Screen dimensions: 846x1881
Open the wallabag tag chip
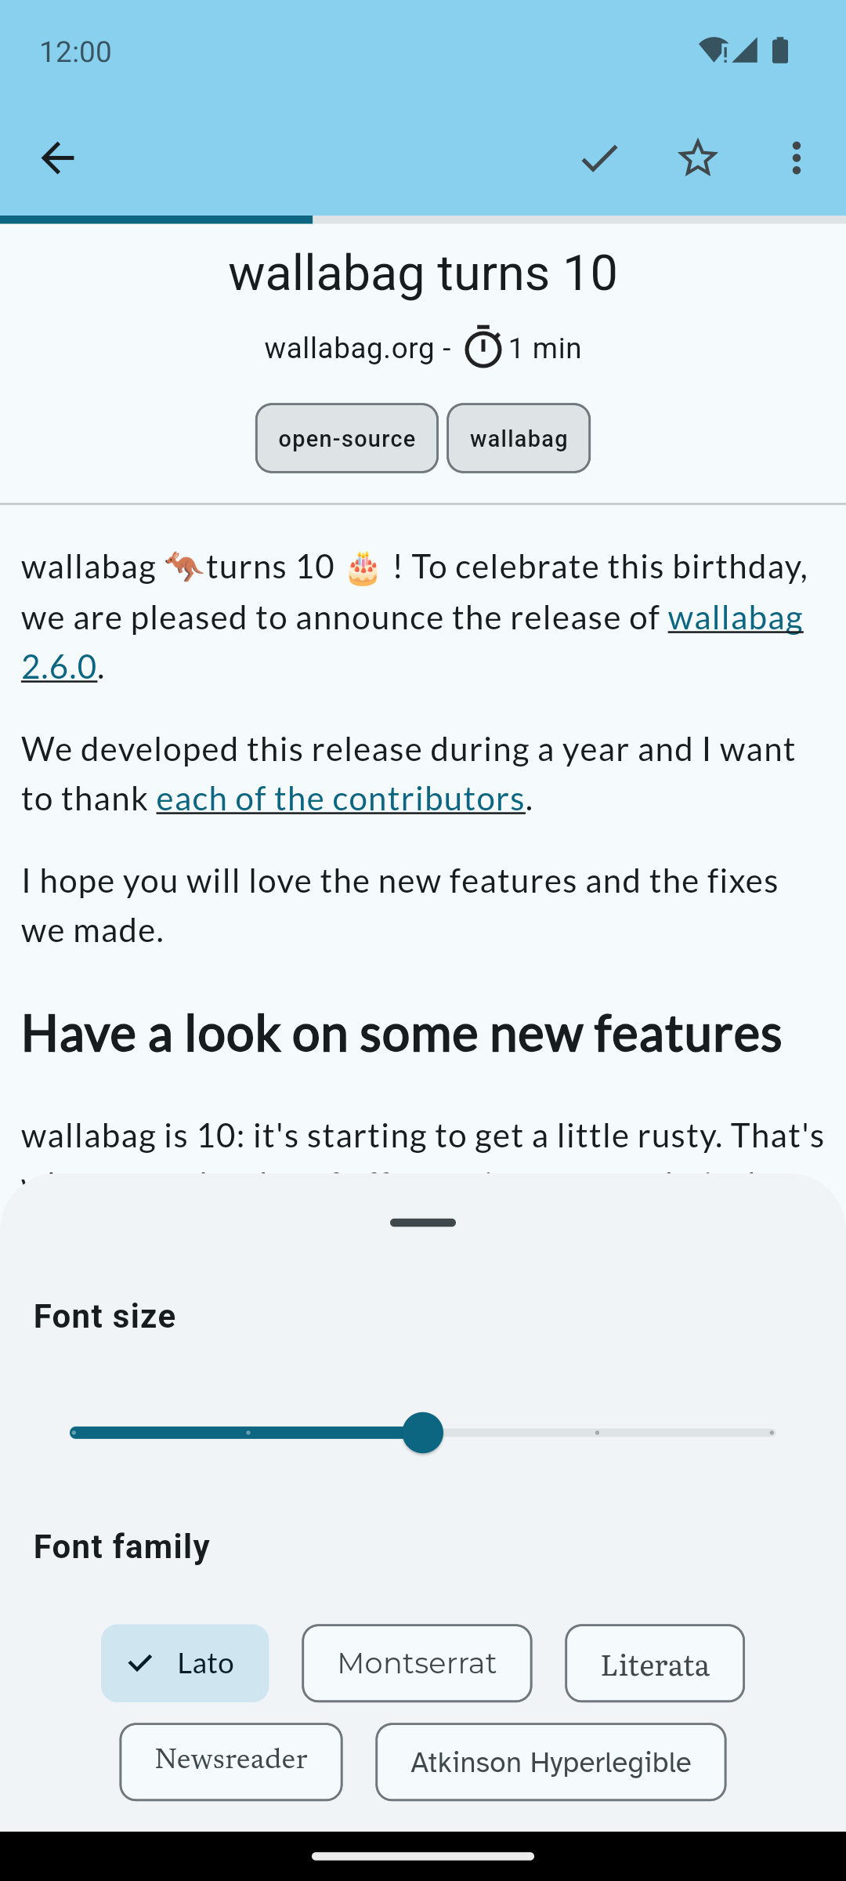tap(519, 438)
